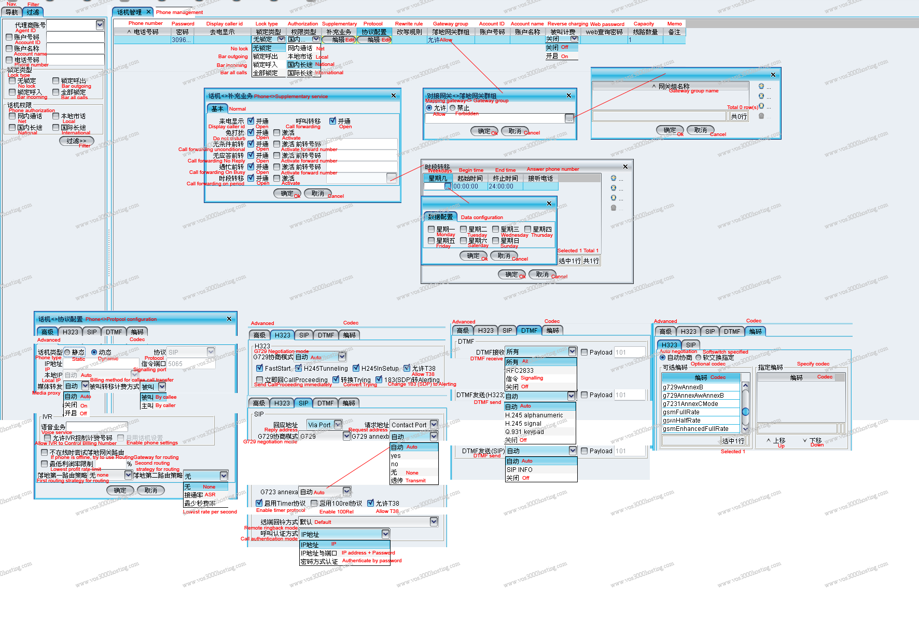
Task: Open the 代理商账号 Agent ID dropdown
Action: click(100, 25)
